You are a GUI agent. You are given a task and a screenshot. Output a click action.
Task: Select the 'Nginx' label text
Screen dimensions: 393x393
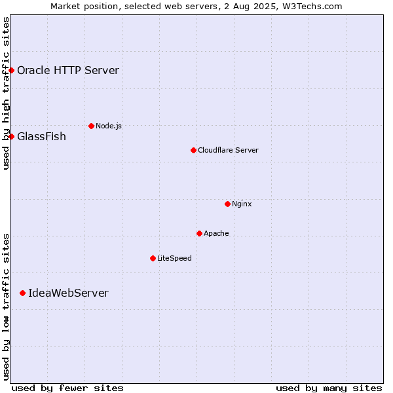(x=242, y=204)
